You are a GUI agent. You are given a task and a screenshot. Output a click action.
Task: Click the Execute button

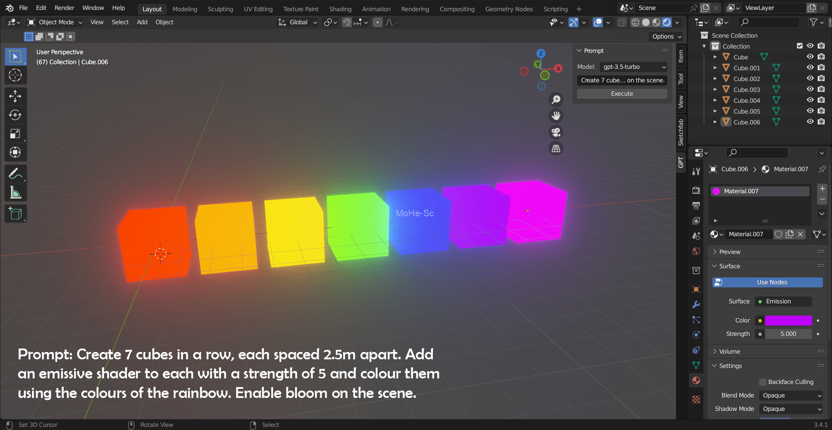[x=622, y=94]
